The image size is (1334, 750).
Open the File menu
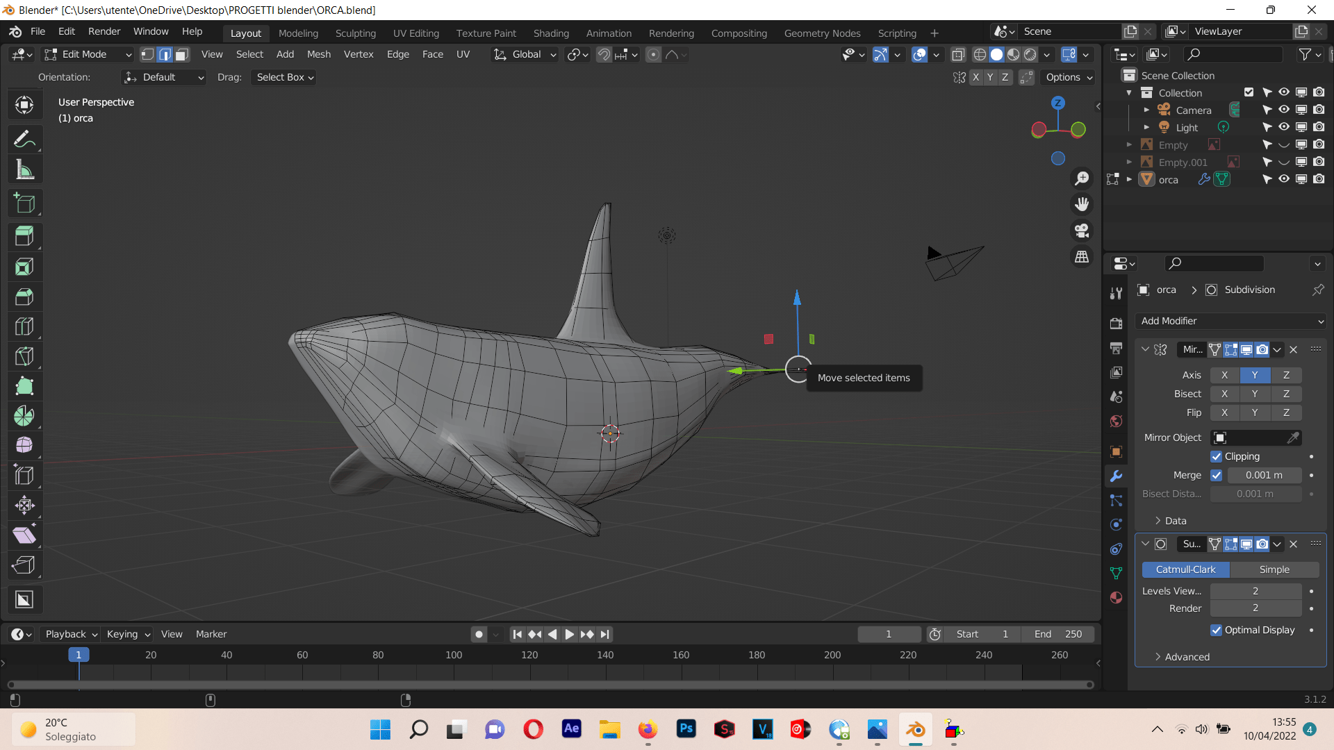38,31
